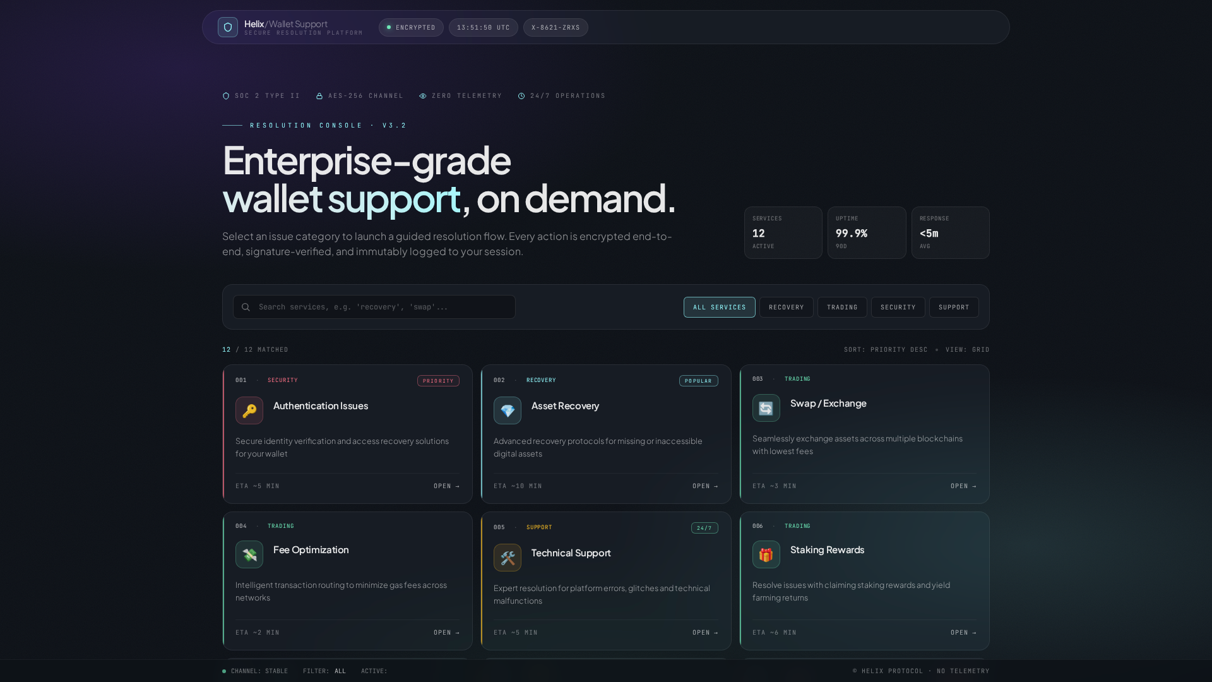Open the Asset Recovery service
Viewport: 1212px width, 682px height.
(x=705, y=486)
